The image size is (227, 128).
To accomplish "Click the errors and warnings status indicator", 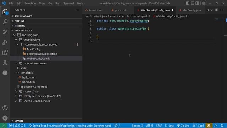I will [17, 126].
